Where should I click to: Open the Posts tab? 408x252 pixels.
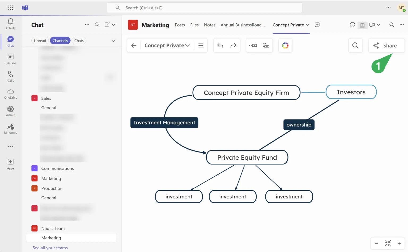click(180, 25)
